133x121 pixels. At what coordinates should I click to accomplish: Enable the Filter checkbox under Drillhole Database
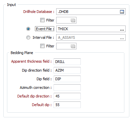pyautogui.click(x=42, y=20)
